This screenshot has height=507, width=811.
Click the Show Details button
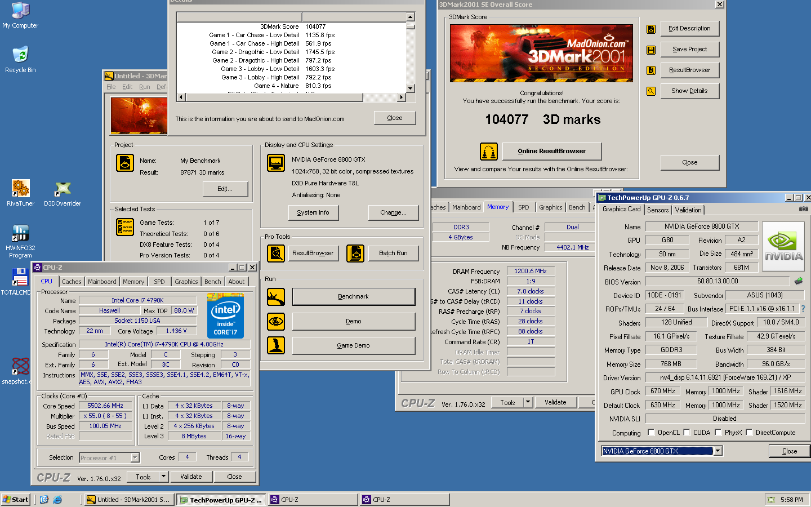690,91
